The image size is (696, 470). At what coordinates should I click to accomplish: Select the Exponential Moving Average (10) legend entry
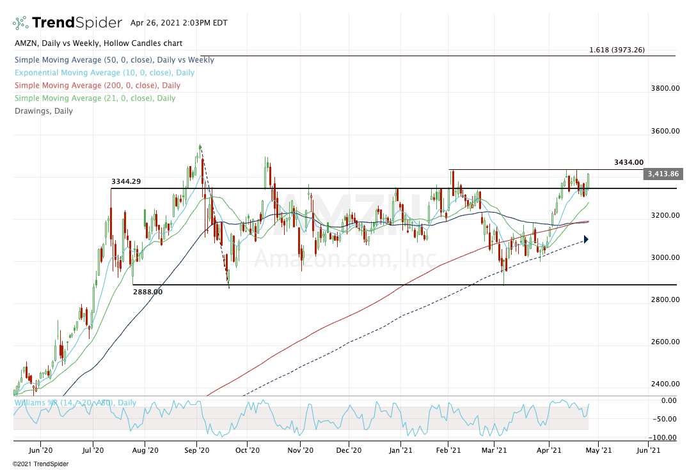pyautogui.click(x=105, y=73)
